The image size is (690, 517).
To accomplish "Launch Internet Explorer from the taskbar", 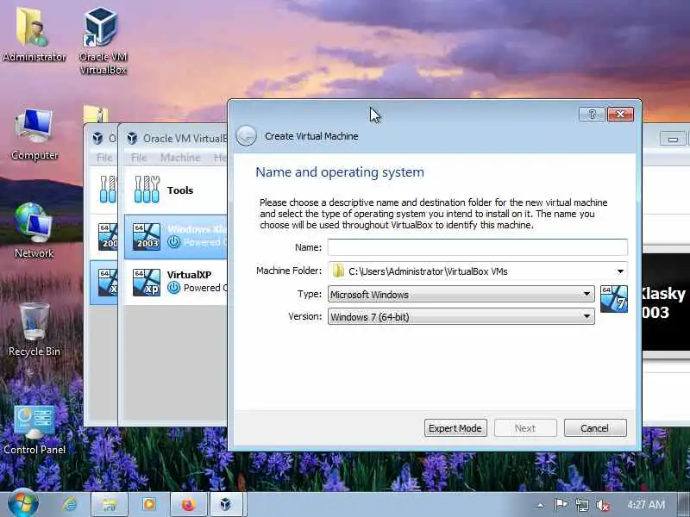I will 70,504.
